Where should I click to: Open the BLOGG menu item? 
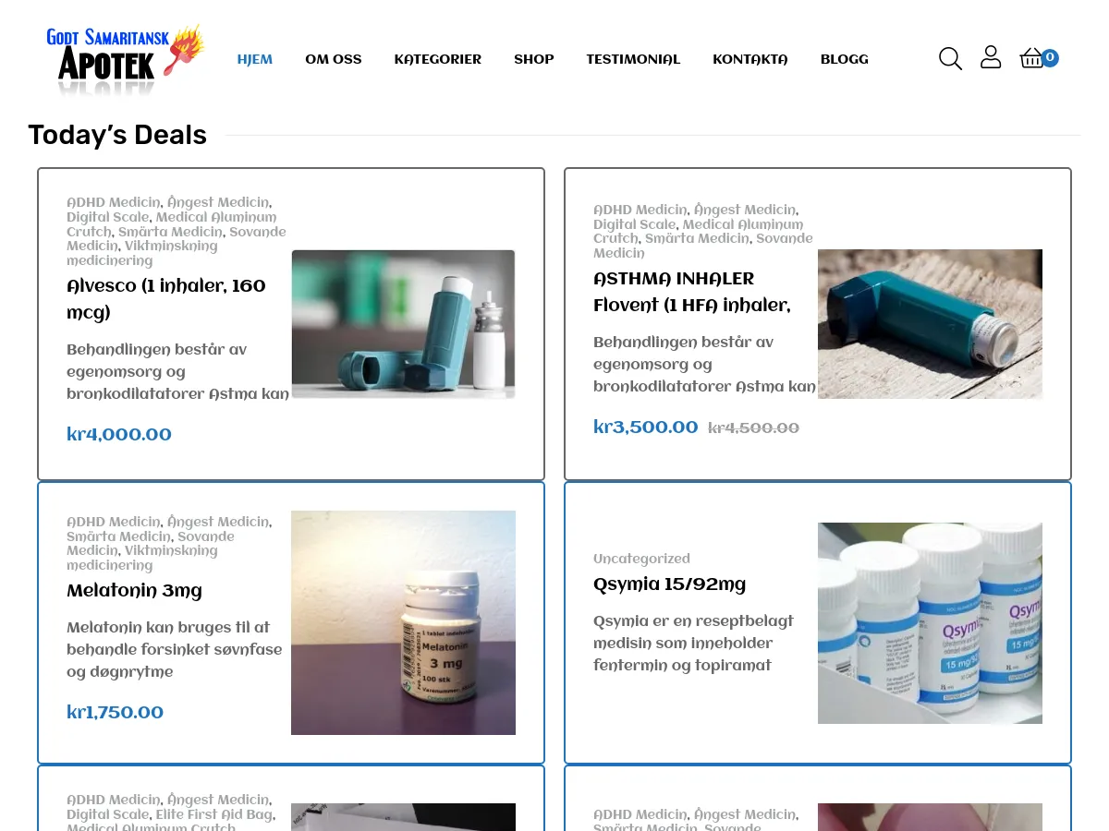(x=845, y=59)
